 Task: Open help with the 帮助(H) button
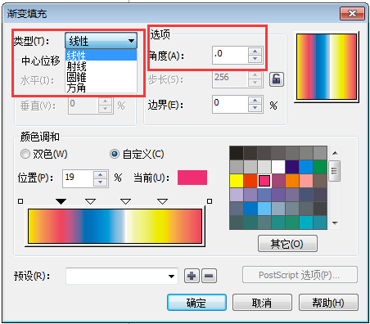[328, 303]
